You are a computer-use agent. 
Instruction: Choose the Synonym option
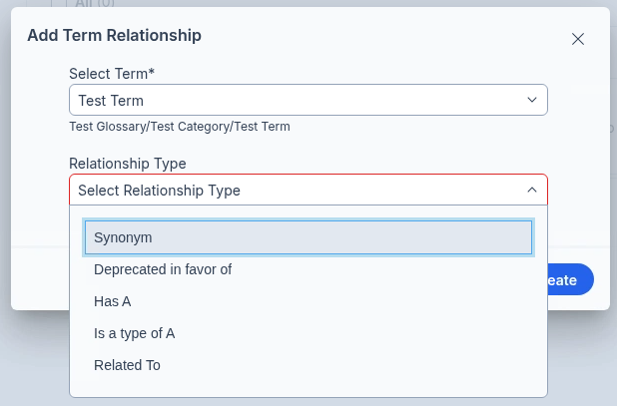tap(308, 237)
